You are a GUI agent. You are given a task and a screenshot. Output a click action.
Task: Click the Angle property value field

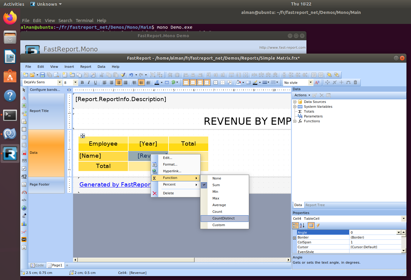373,232
